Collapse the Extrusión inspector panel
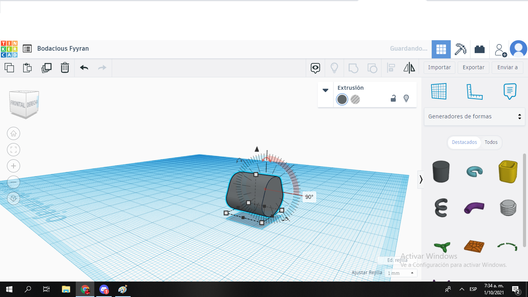The image size is (528, 297). pyautogui.click(x=325, y=90)
